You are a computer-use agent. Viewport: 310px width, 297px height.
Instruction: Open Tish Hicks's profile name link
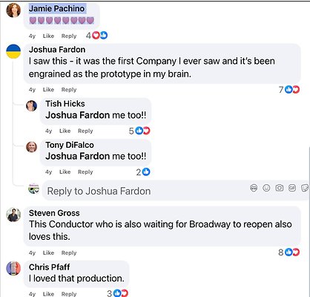(65, 104)
